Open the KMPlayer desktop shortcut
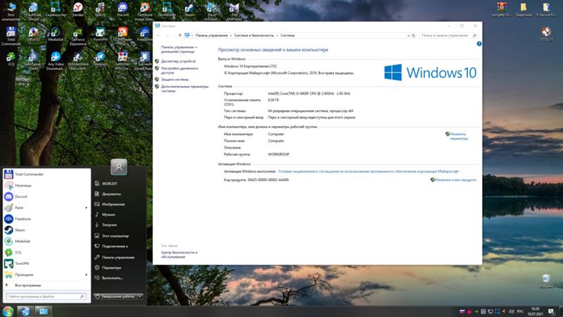Screen dimensions: 563x317 234,11
